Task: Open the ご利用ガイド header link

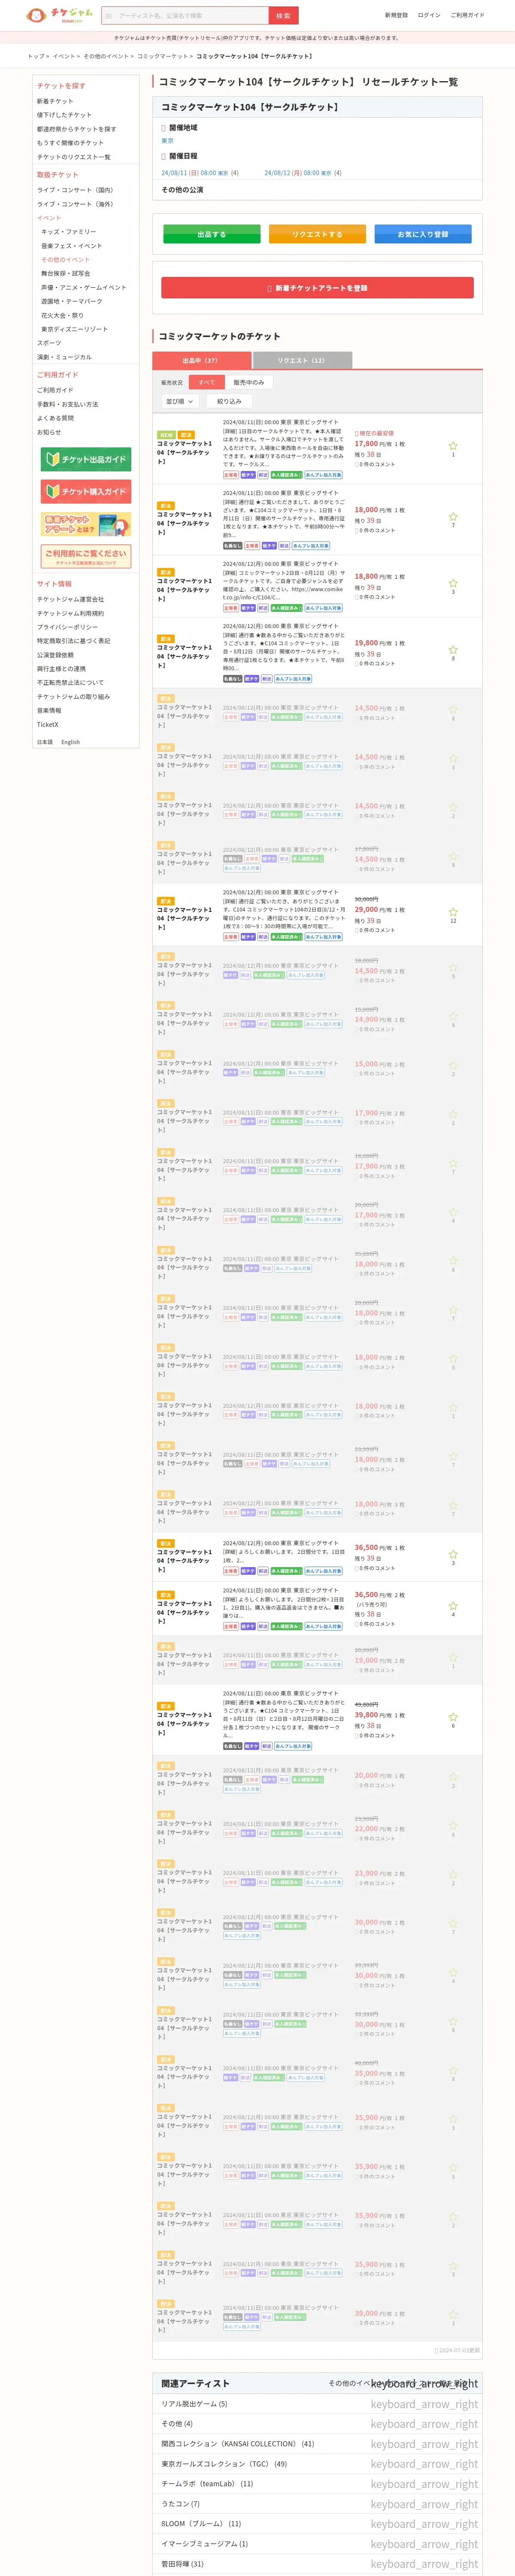Action: click(467, 15)
